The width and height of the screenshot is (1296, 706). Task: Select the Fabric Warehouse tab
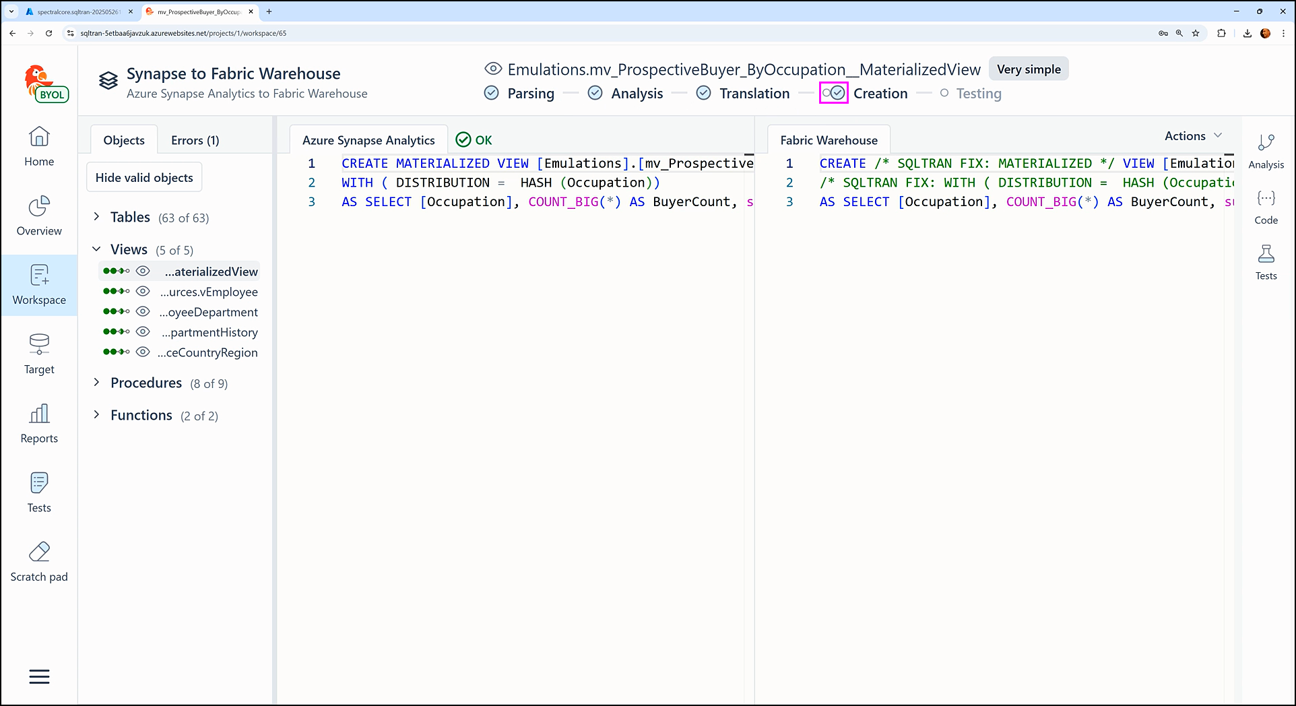pyautogui.click(x=829, y=140)
